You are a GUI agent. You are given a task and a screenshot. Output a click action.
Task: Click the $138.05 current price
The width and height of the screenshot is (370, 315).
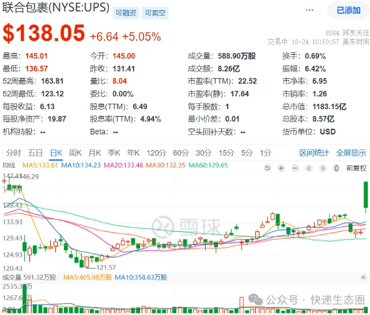(44, 33)
